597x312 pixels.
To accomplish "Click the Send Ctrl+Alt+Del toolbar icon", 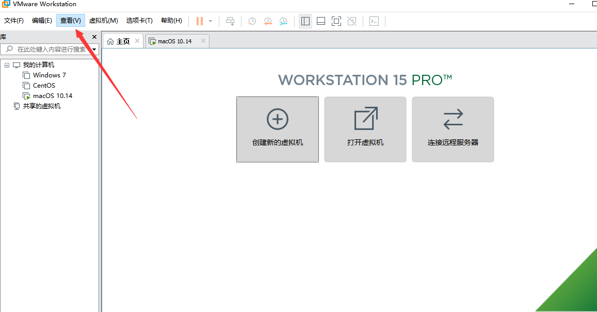I will [230, 21].
